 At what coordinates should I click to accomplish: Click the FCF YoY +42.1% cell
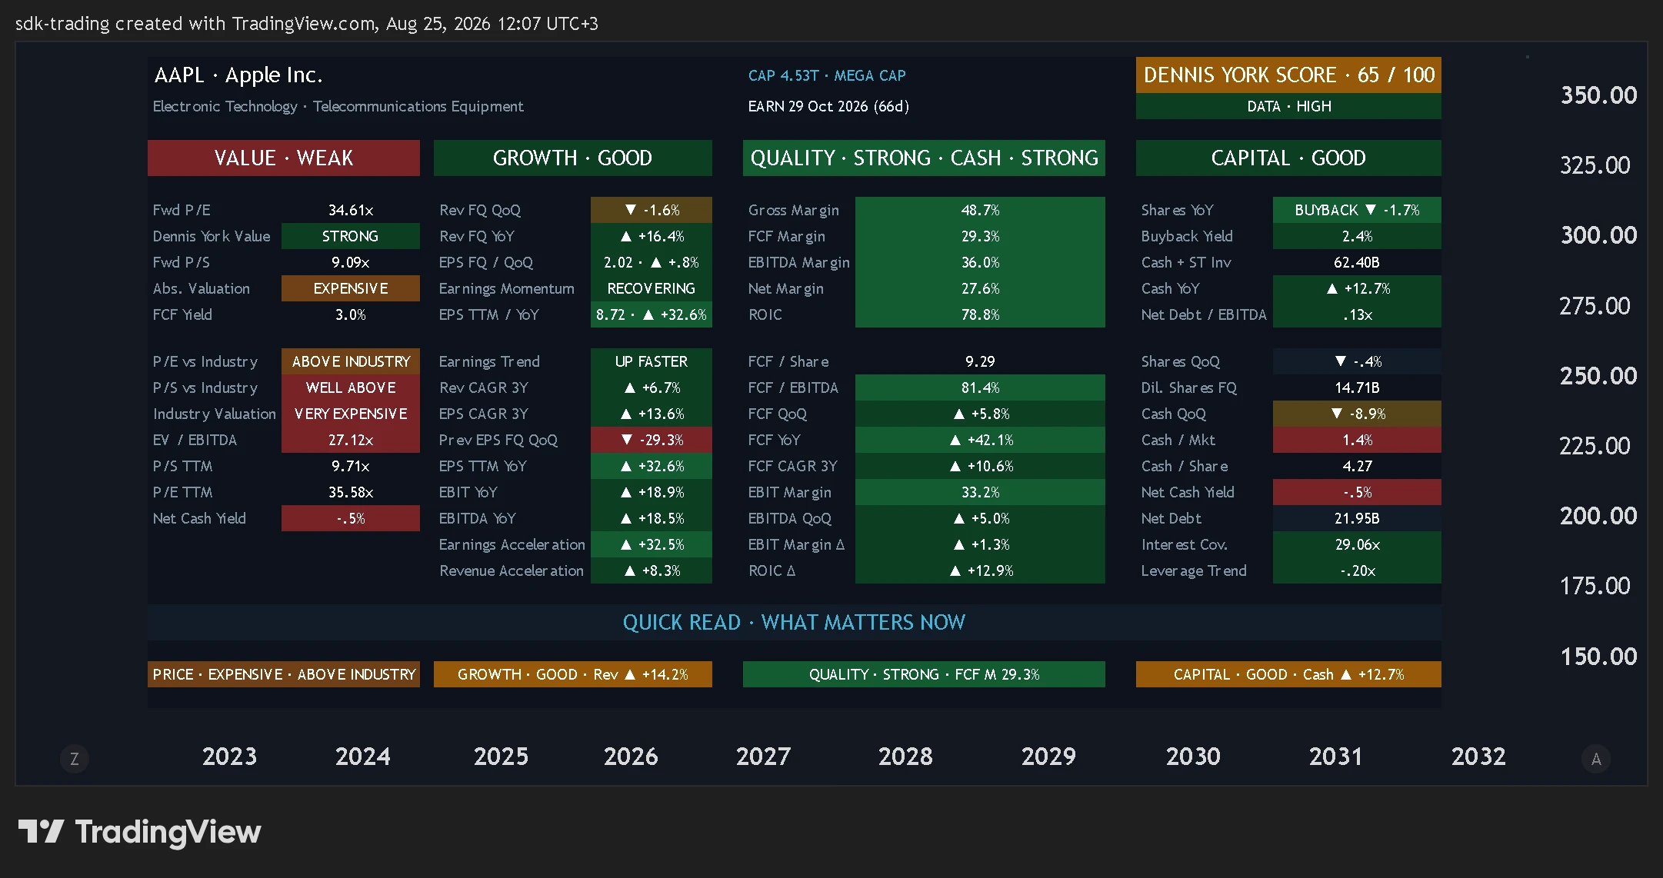[x=980, y=440]
